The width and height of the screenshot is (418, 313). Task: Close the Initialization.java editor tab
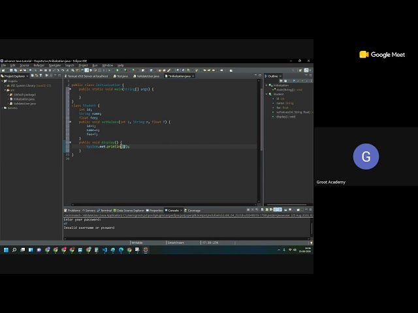tap(193, 76)
